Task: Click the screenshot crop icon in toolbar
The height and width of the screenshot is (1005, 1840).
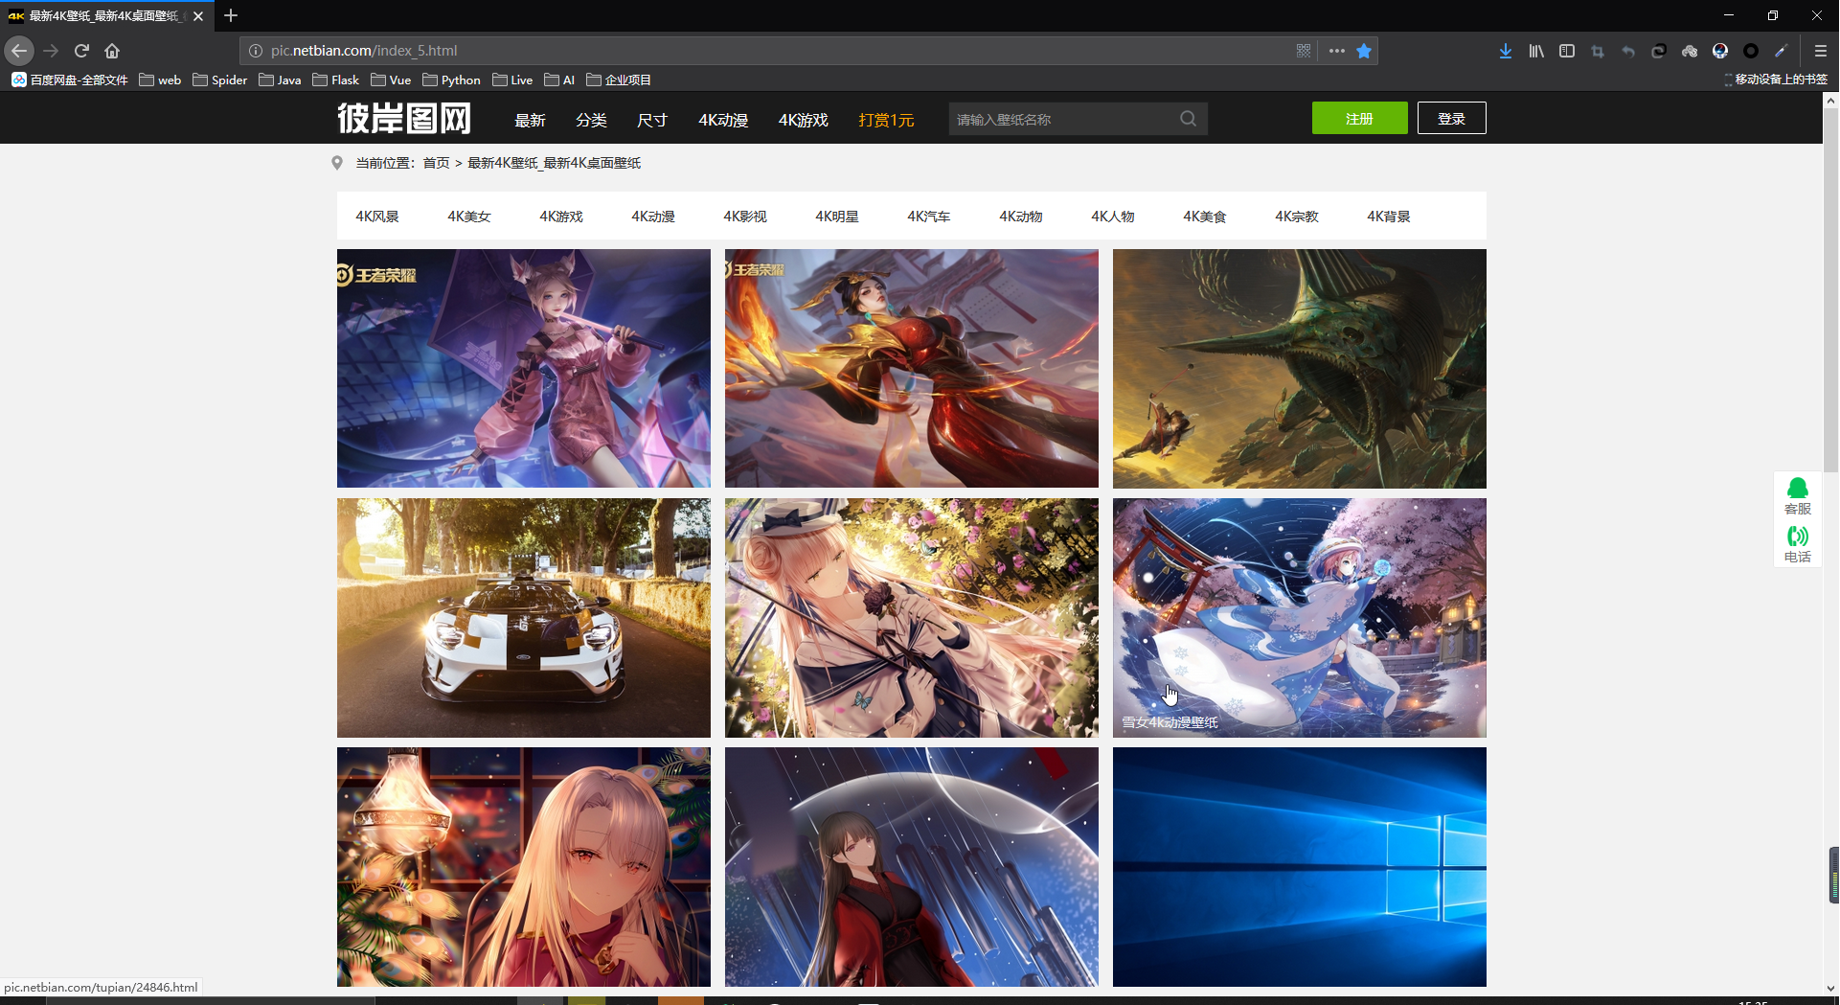Action: [1598, 51]
